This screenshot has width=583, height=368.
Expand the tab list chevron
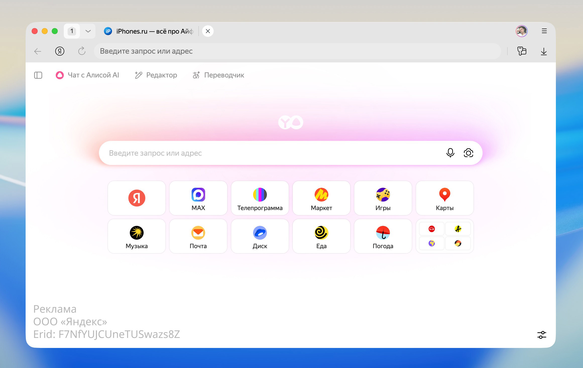pos(88,31)
